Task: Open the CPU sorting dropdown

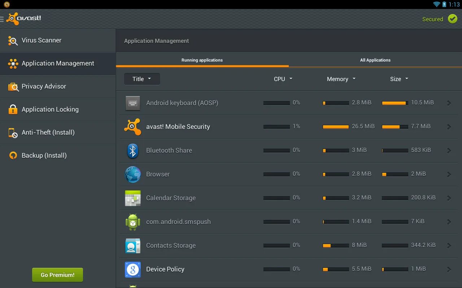Action: point(283,79)
